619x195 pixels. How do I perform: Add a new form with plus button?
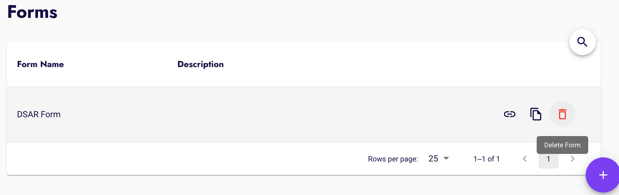click(x=603, y=175)
